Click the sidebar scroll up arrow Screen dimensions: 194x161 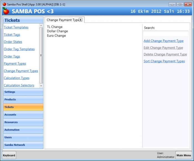(x=41, y=25)
